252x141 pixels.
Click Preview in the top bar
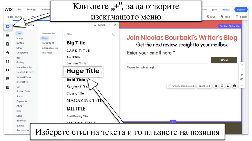(x=226, y=10)
